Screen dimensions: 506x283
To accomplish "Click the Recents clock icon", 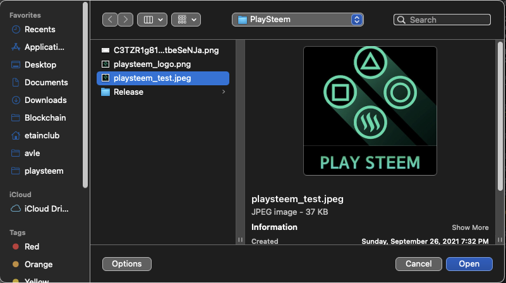I will [16, 29].
